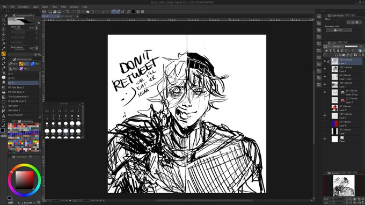Image resolution: width=365 pixels, height=205 pixels.
Task: Open the Layer menu
Action: coord(35,7)
